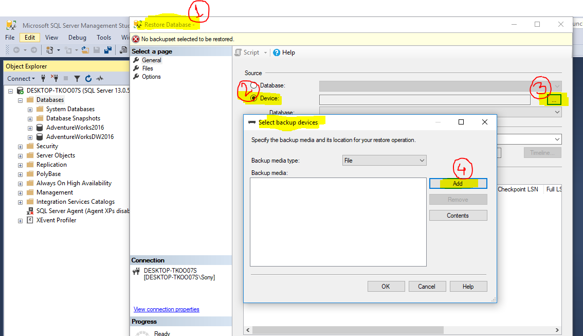Screen dimensions: 583x336
Task: Click the XEvent Profiler icon
Action: coord(30,220)
